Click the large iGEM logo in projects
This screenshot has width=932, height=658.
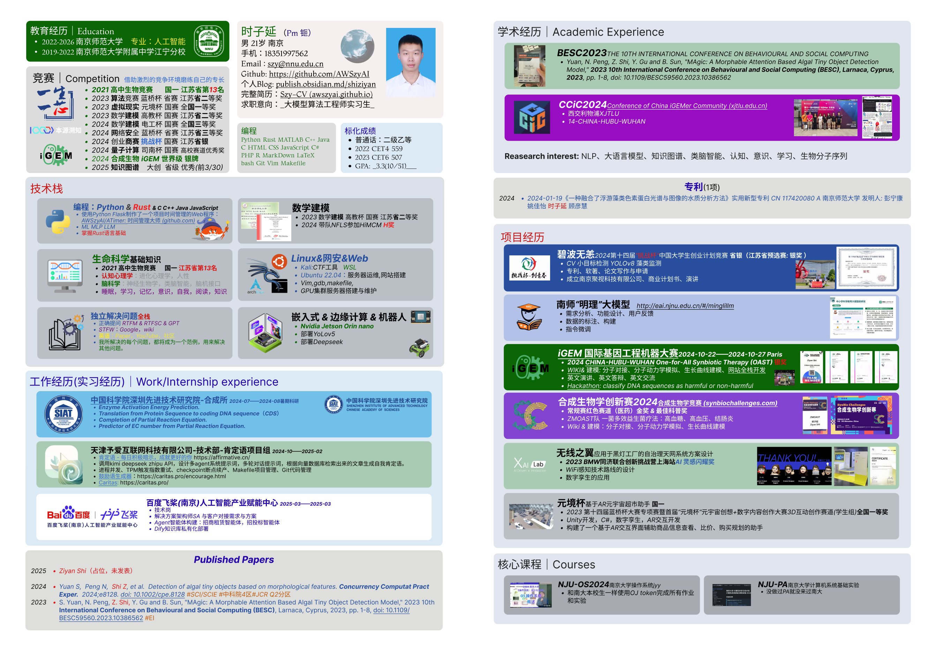pos(531,367)
